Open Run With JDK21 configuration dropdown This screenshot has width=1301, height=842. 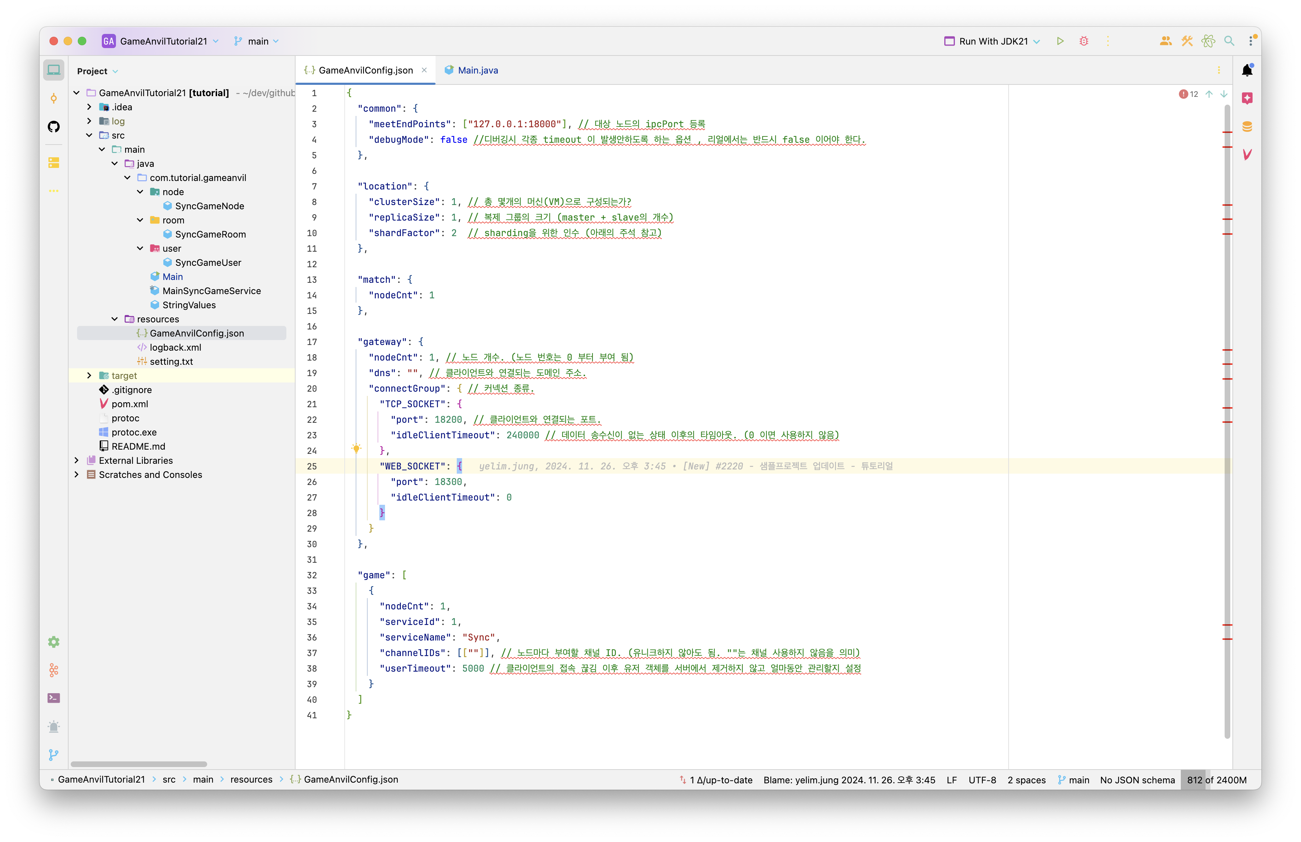click(993, 41)
